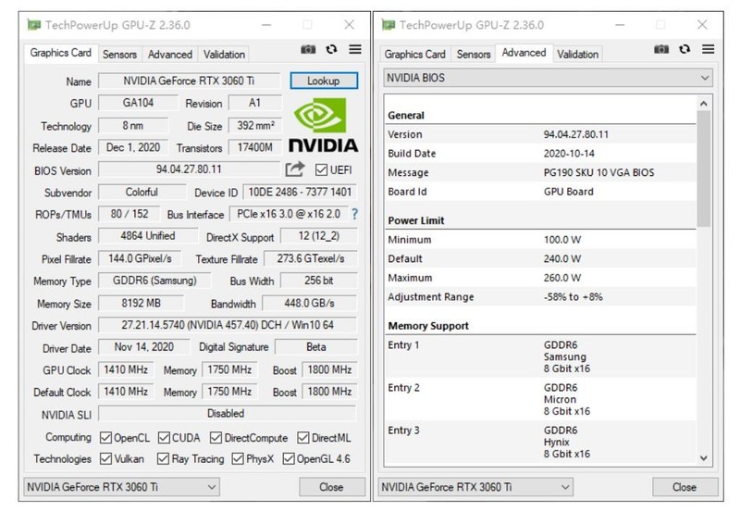Open hamburger menu in right GPU-Z window
740x512 pixels.
pyautogui.click(x=708, y=49)
